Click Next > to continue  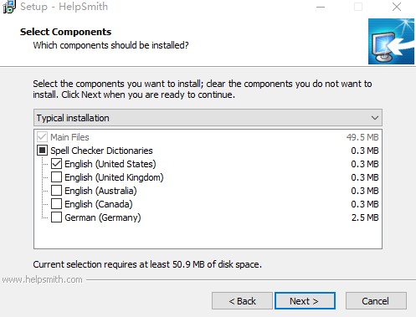[305, 301]
